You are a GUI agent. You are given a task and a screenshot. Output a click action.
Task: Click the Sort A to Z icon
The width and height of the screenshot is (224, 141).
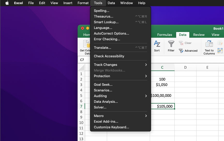pos(157,44)
